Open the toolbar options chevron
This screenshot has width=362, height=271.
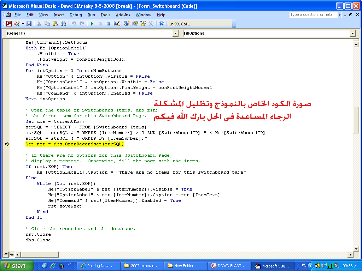(234, 25)
